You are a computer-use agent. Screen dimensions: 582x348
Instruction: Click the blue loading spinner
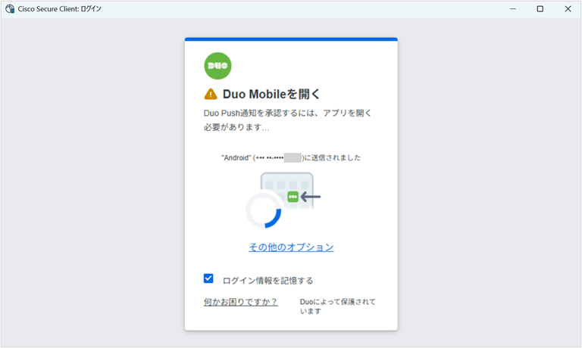[x=264, y=210]
